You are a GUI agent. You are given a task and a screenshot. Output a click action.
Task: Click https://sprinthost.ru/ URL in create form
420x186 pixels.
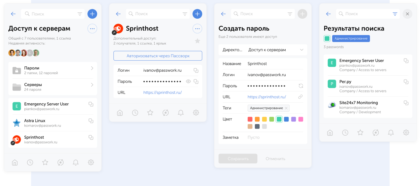click(x=267, y=97)
